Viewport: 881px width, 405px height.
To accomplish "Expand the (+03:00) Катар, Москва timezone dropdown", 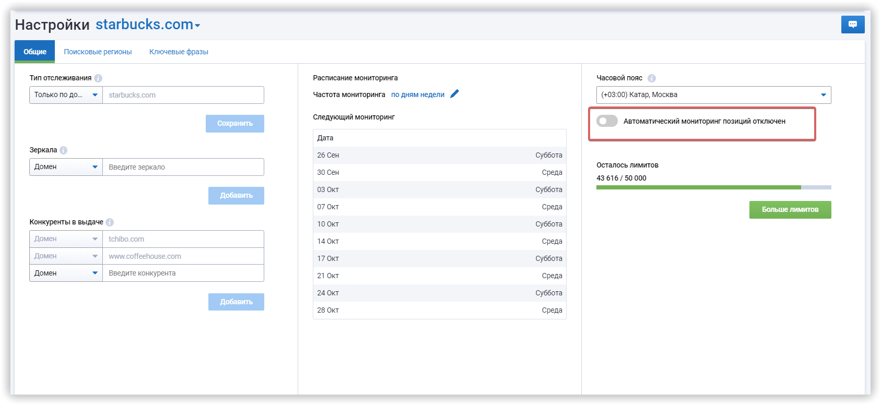I will tap(713, 95).
